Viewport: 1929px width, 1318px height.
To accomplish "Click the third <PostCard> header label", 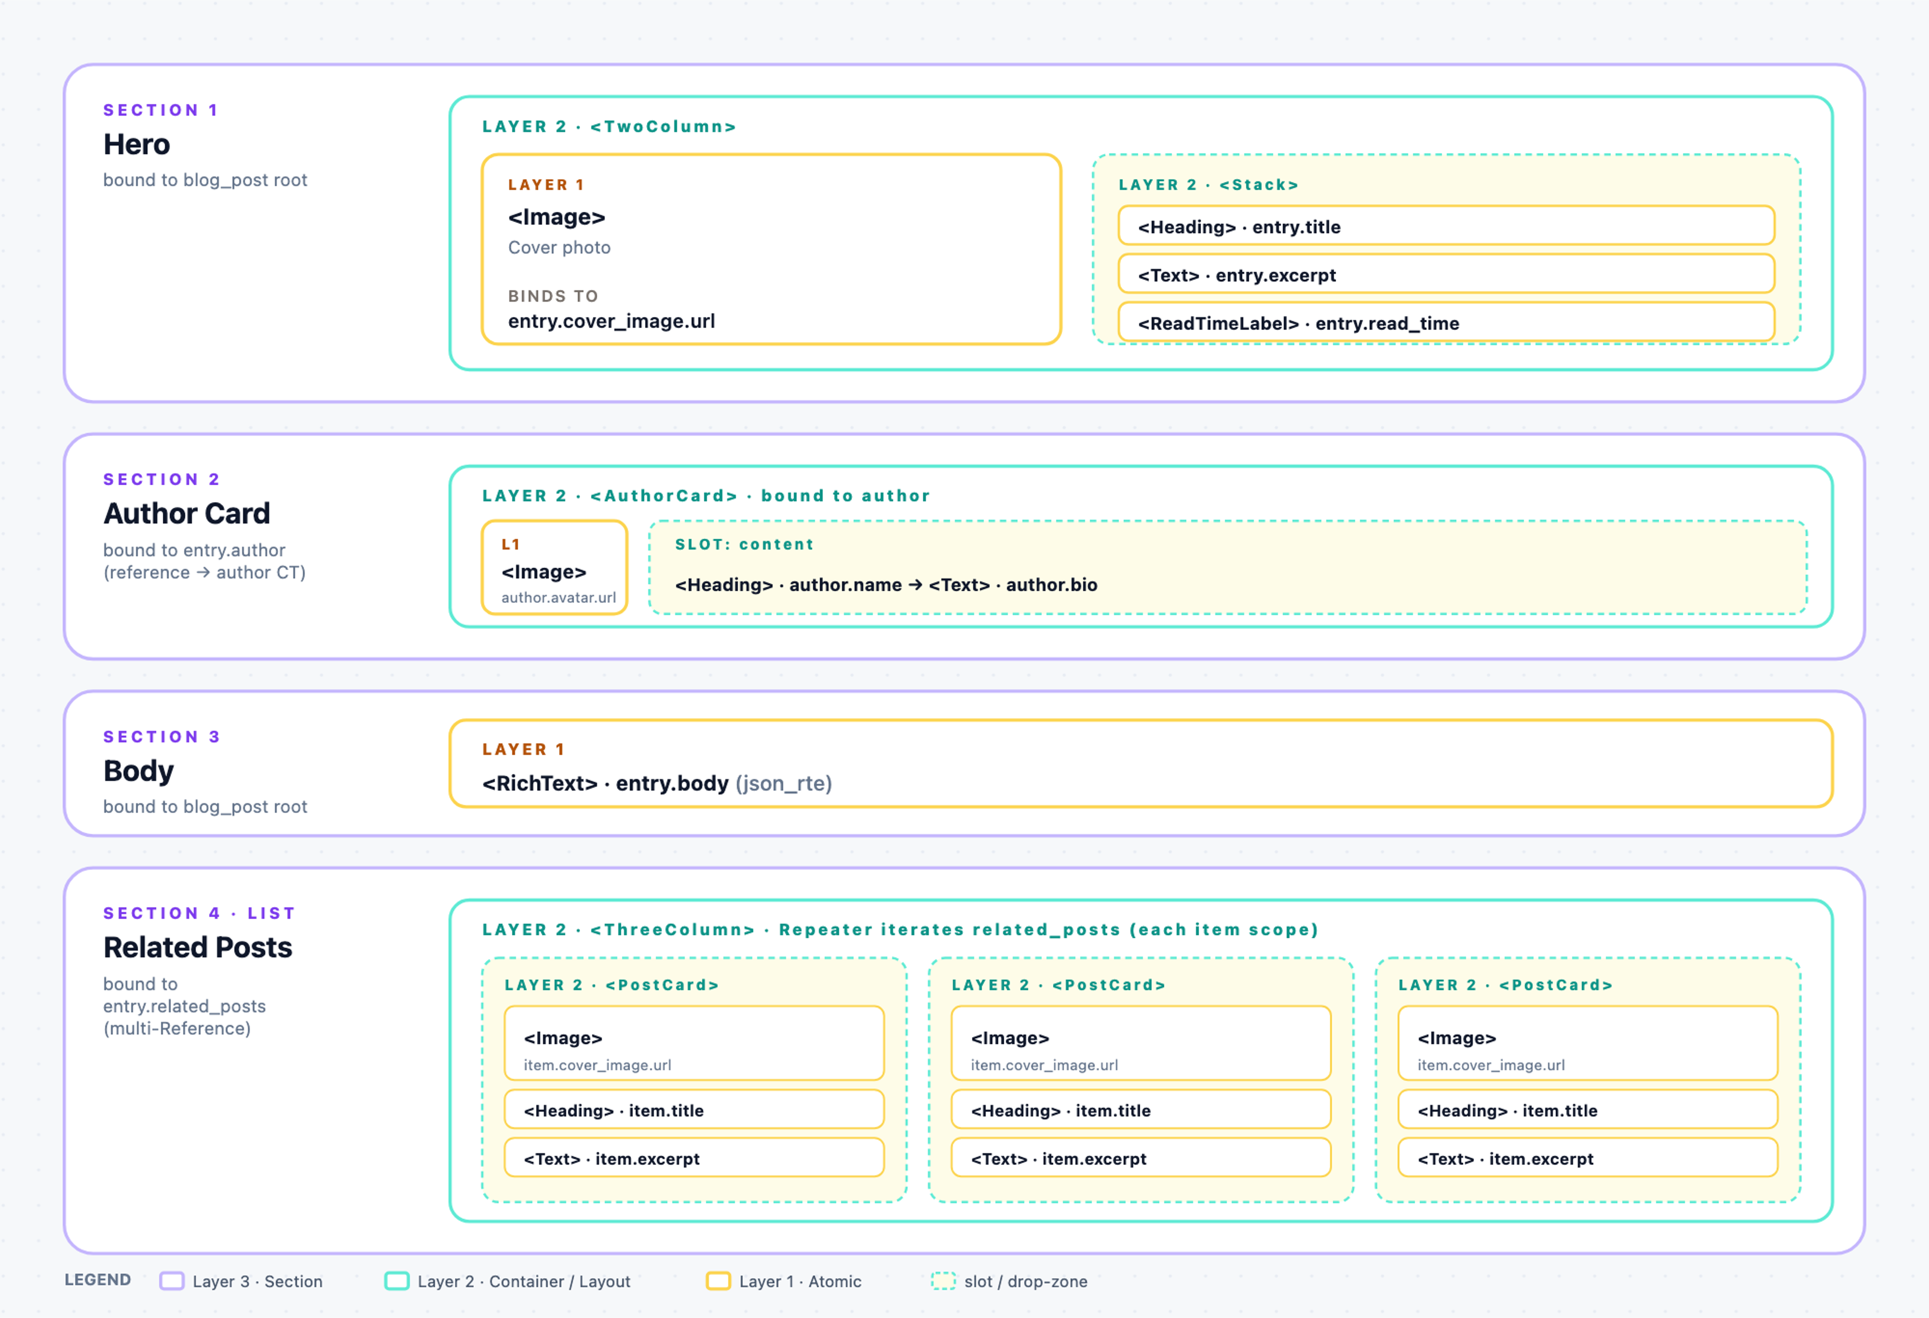I will coord(1505,984).
